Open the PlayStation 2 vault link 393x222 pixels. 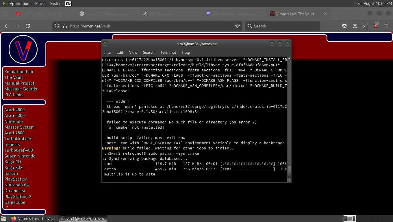pyautogui.click(x=18, y=196)
